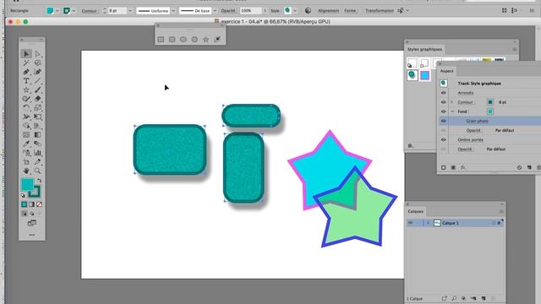Click Add New Effect fx button

pyautogui.click(x=463, y=167)
